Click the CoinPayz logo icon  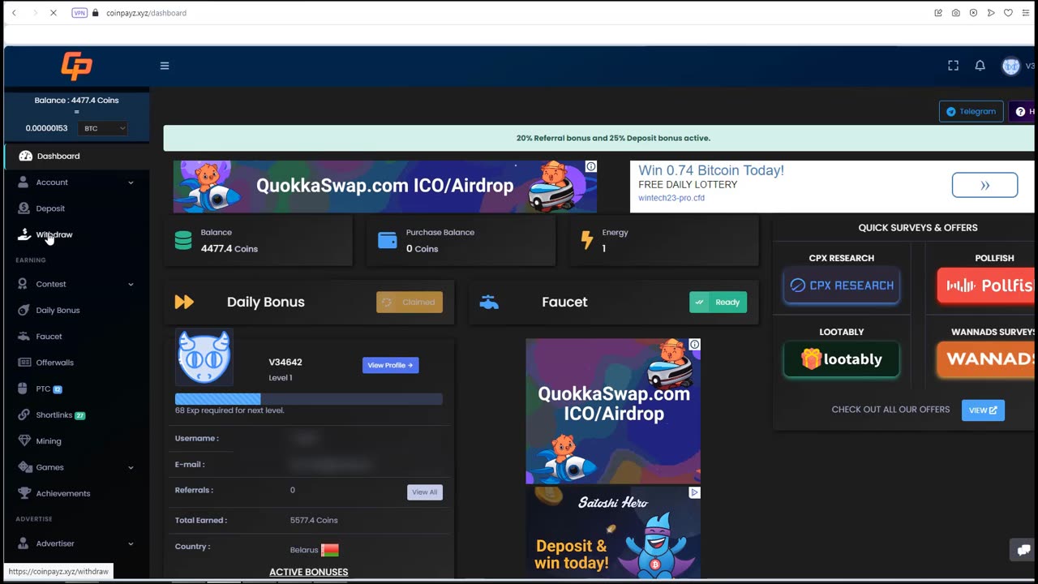(76, 66)
